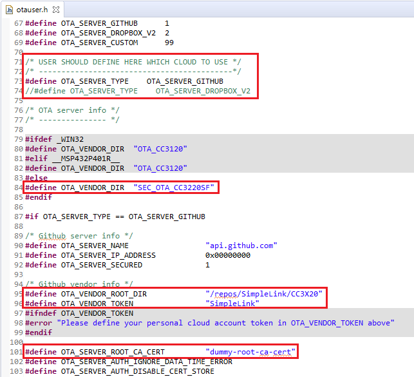Viewport: 414px width, 377px height.
Task: Click commented-out OTA_SERVER_DROPBOX_V2 on line 74
Action: click(203, 91)
